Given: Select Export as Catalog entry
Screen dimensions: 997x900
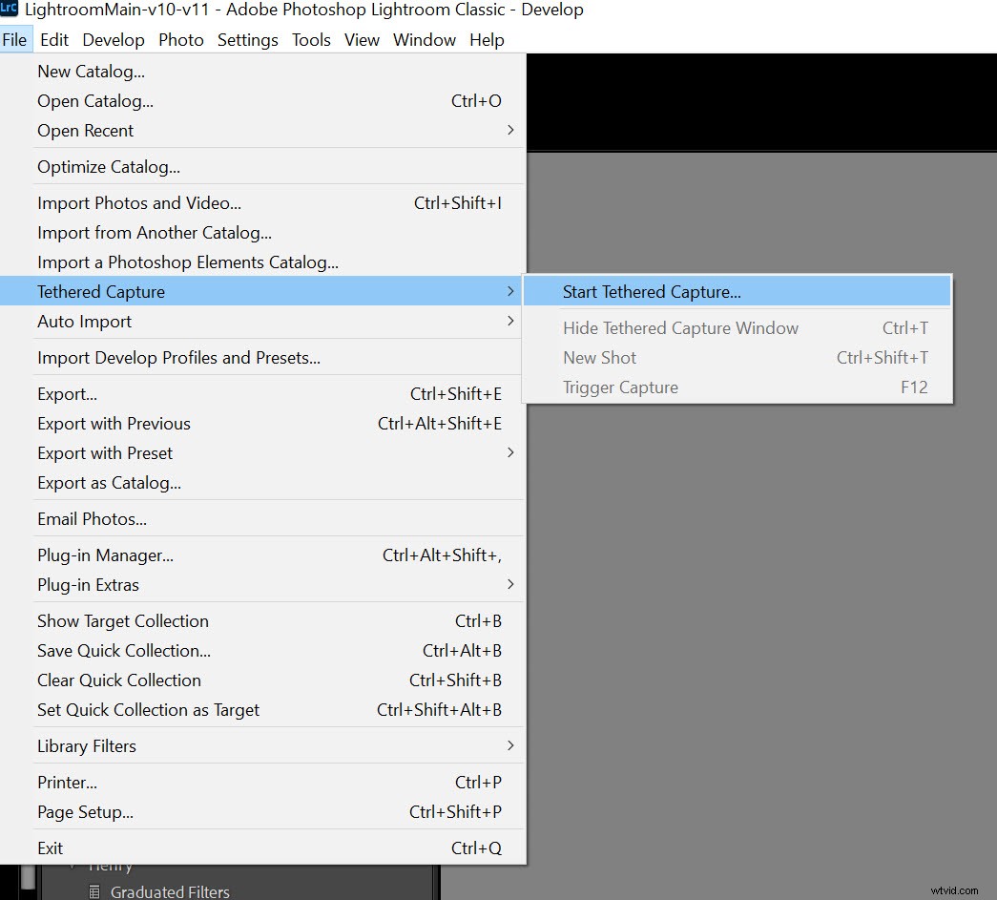Looking at the screenshot, I should tap(262, 483).
